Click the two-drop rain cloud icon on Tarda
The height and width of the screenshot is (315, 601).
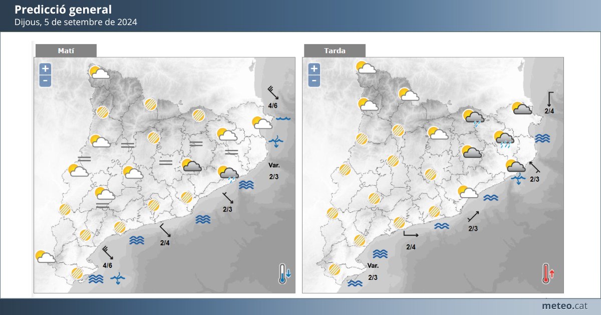[473, 117]
